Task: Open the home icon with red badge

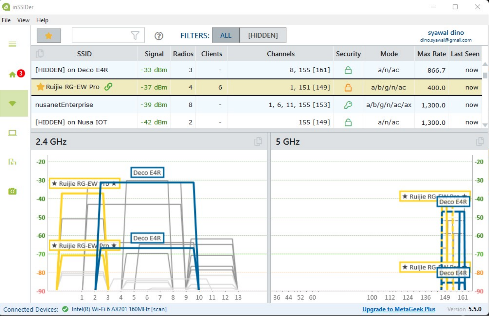Action: pos(13,75)
